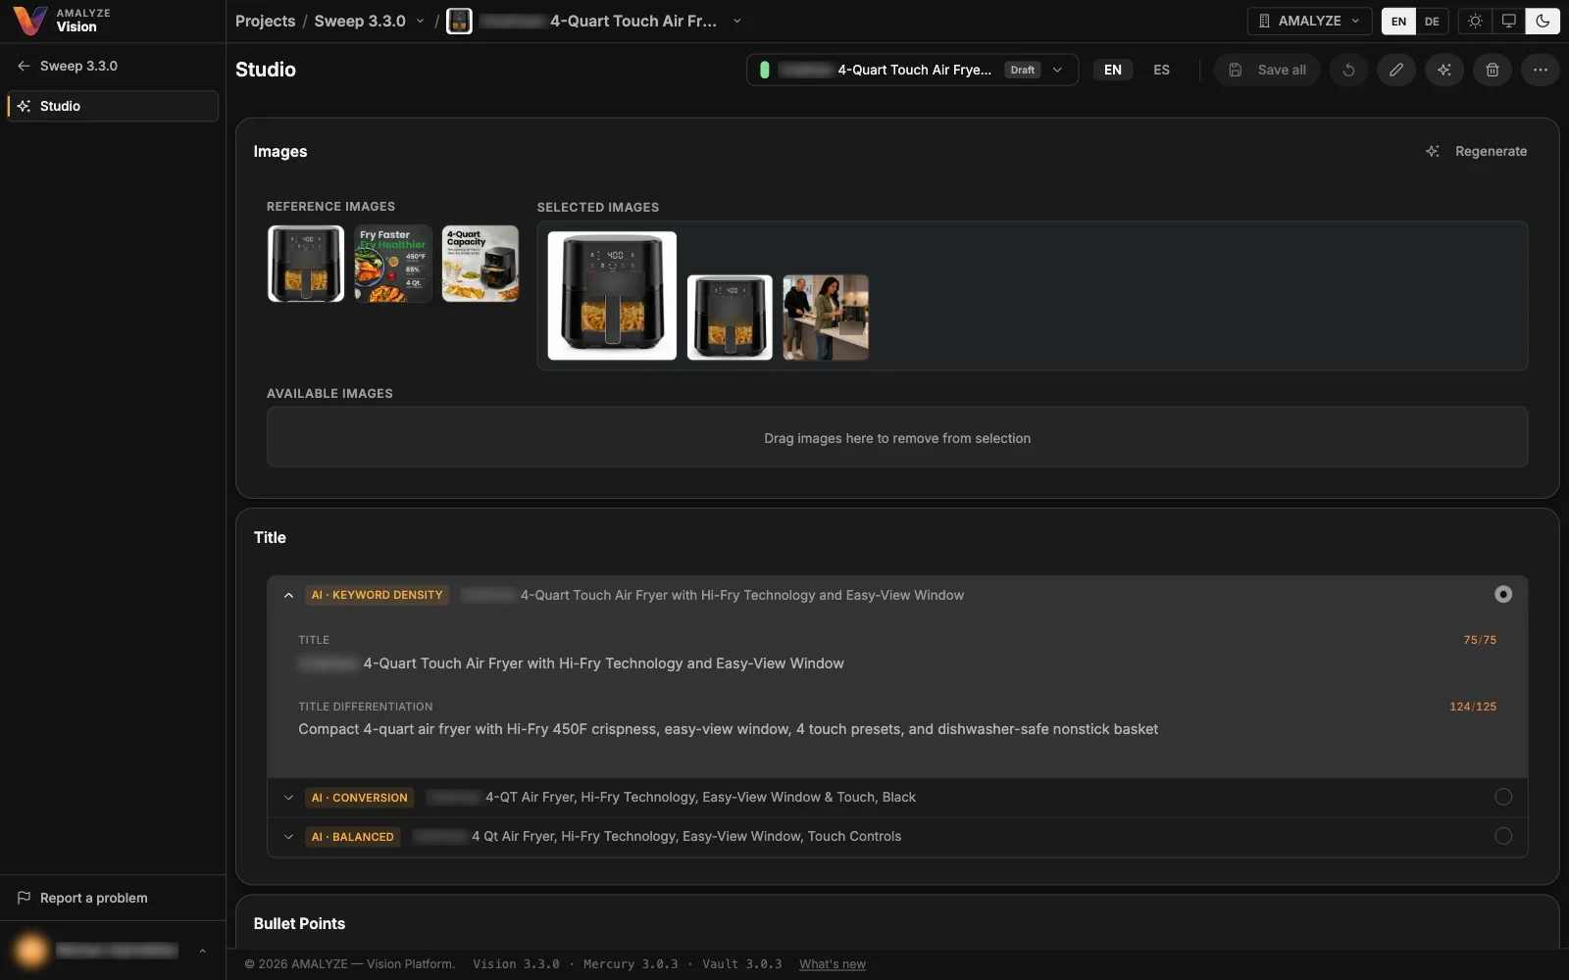Open the Projects breadcrumb
This screenshot has height=980, width=1569.
265,21
